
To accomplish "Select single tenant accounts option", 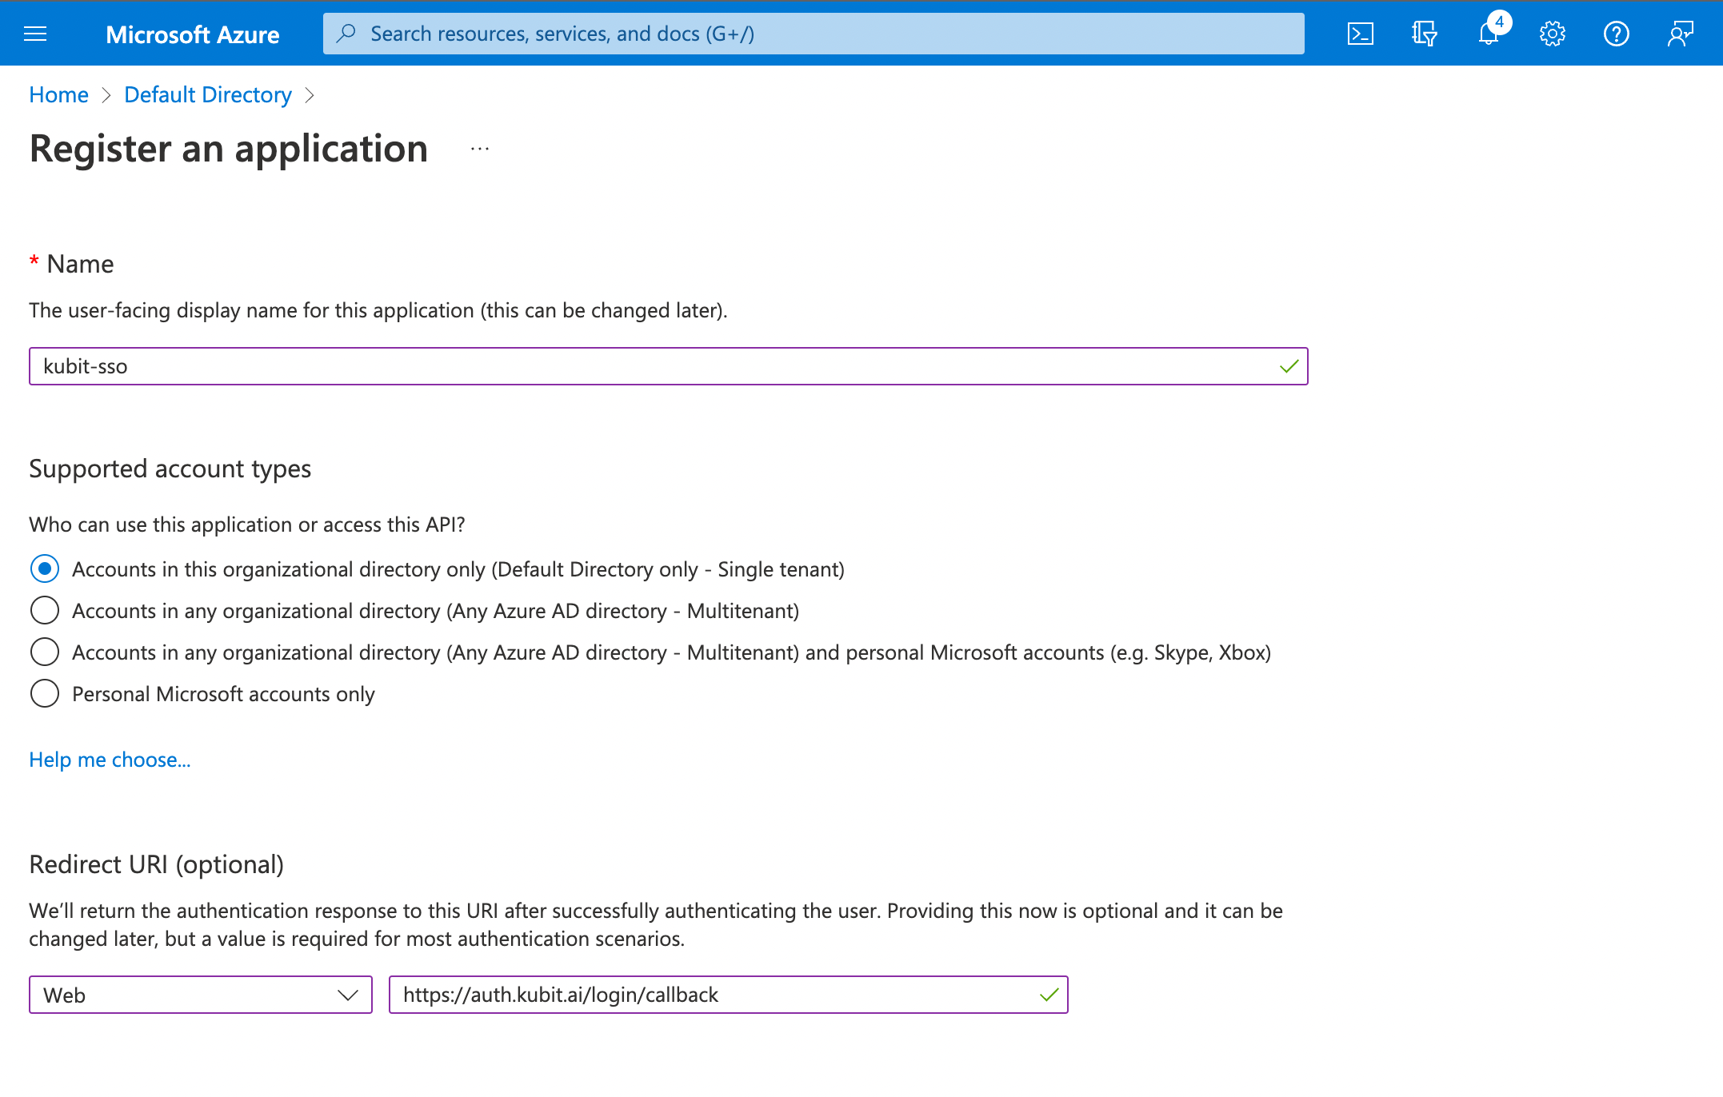I will (x=45, y=569).
